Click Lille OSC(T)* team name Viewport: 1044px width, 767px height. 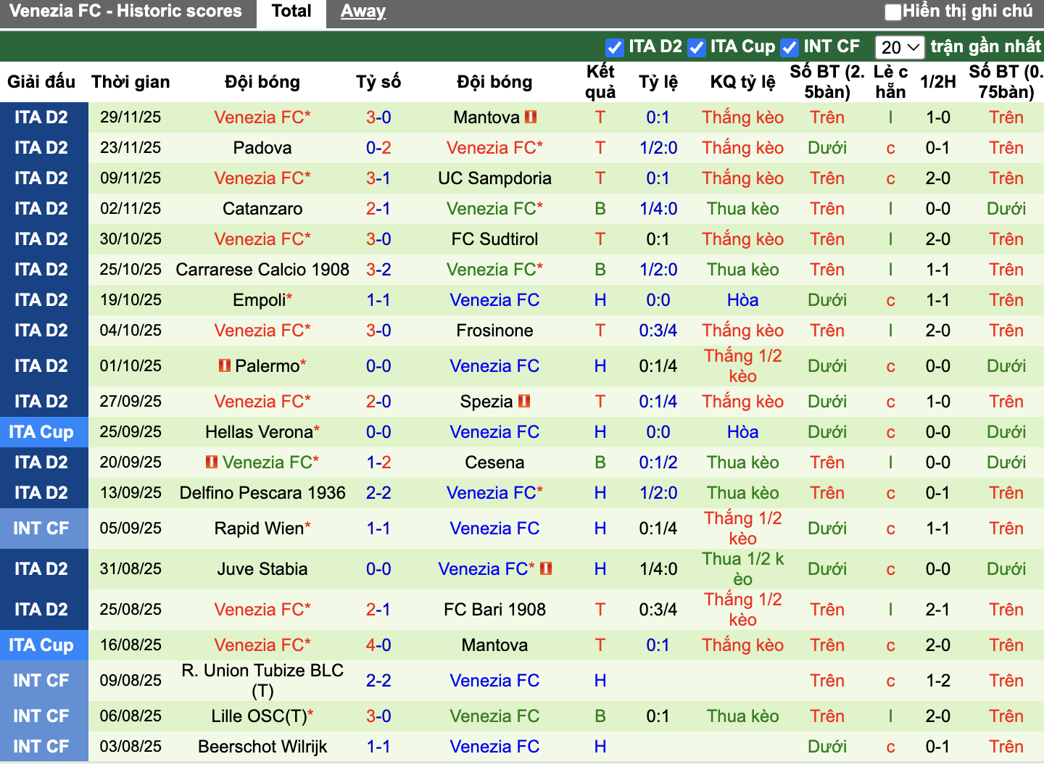click(262, 716)
